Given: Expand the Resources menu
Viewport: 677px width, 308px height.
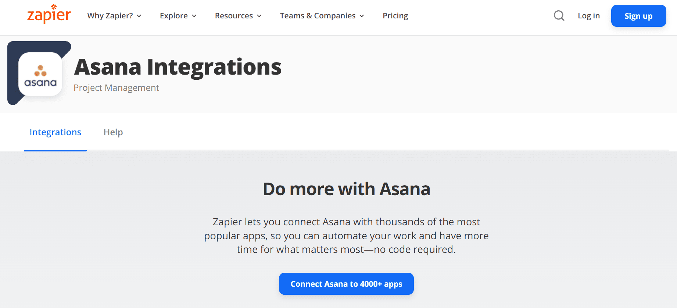Looking at the screenshot, I should (238, 16).
